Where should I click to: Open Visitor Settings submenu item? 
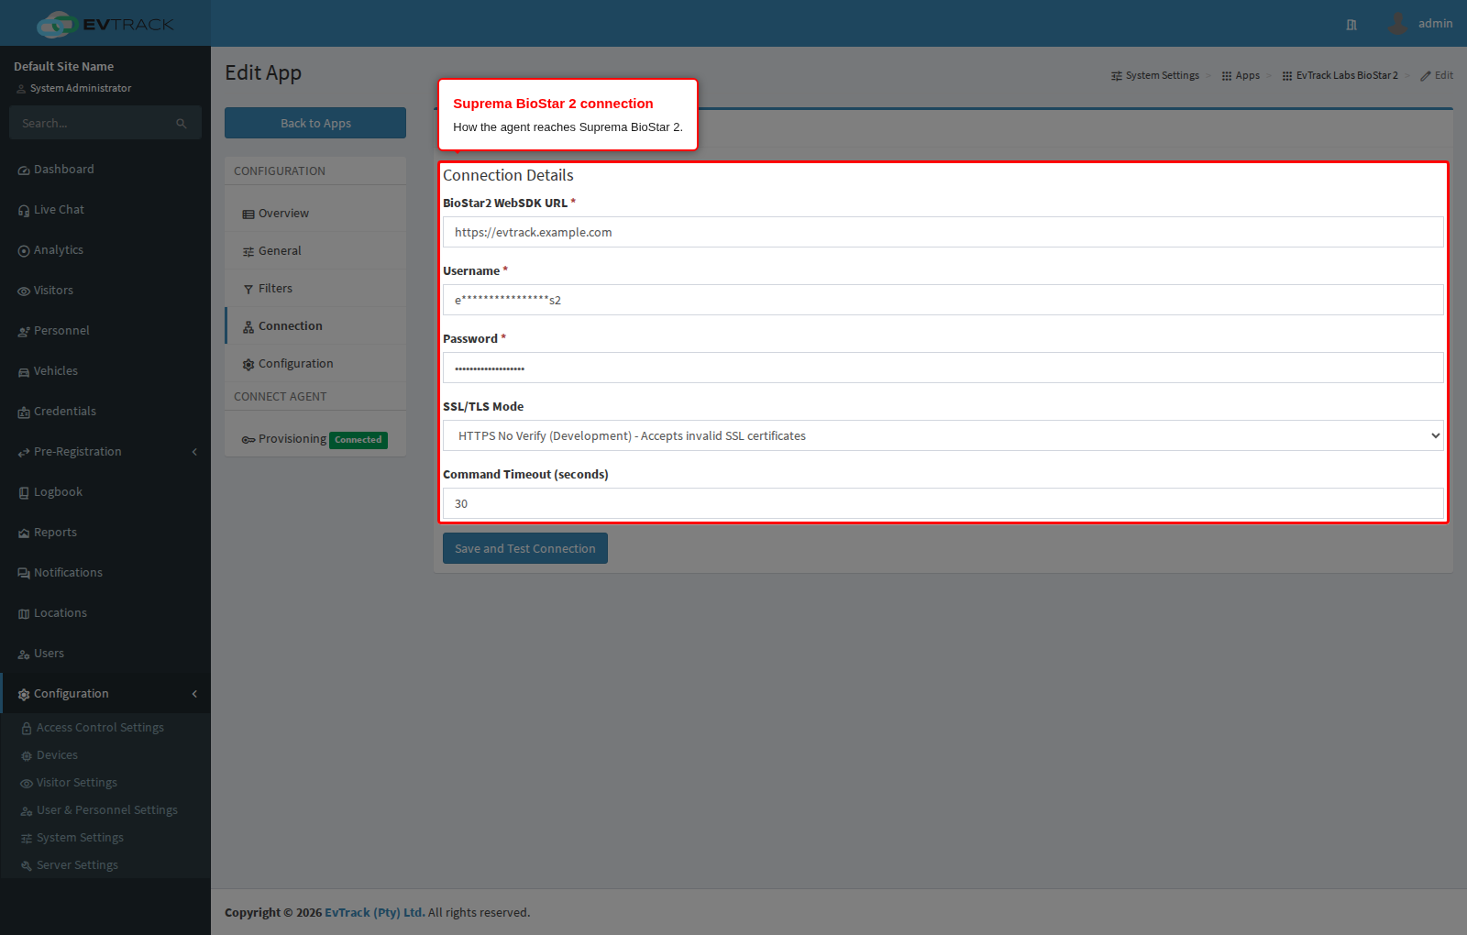(x=105, y=783)
